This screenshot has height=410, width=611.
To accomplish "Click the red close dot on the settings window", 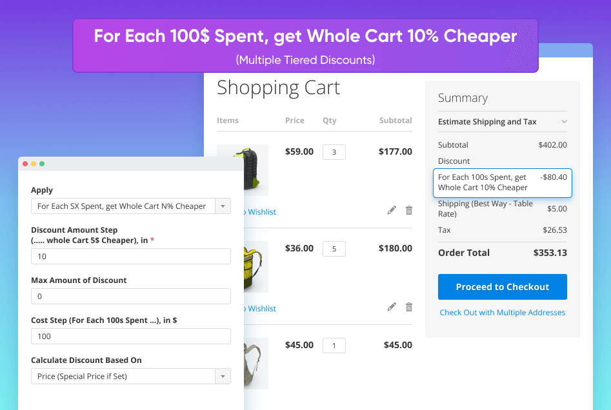I will [26, 164].
